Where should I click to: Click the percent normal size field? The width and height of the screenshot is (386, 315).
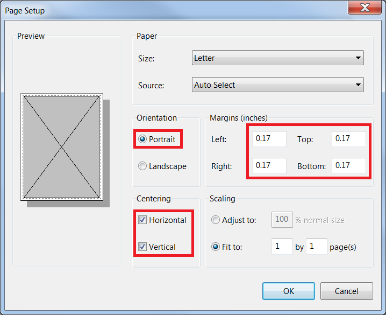coord(282,219)
